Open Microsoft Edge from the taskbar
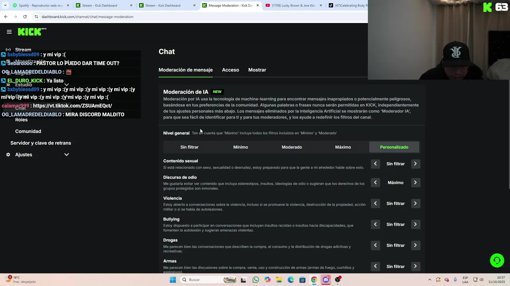Viewport: 510px width, 286px height. coord(291,280)
